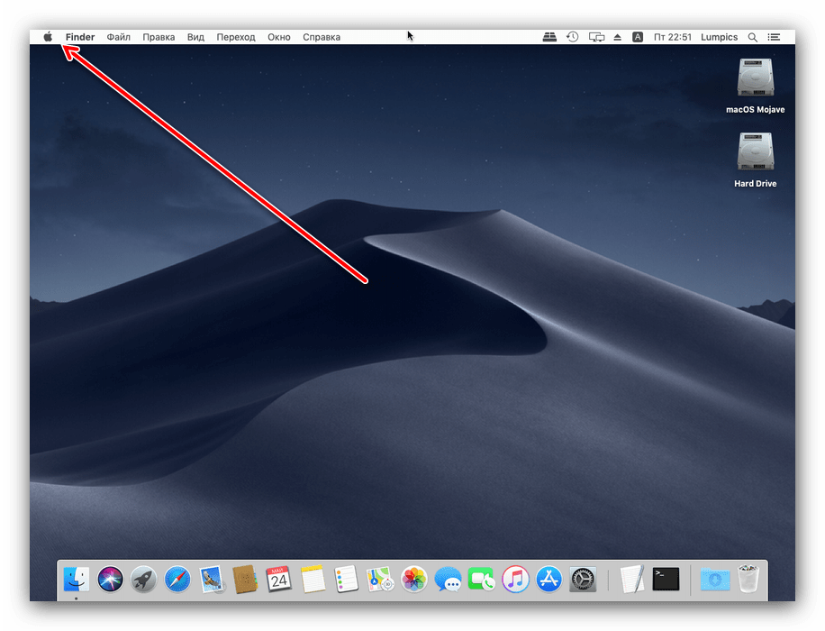Open Time Machine menu bar icon

573,37
